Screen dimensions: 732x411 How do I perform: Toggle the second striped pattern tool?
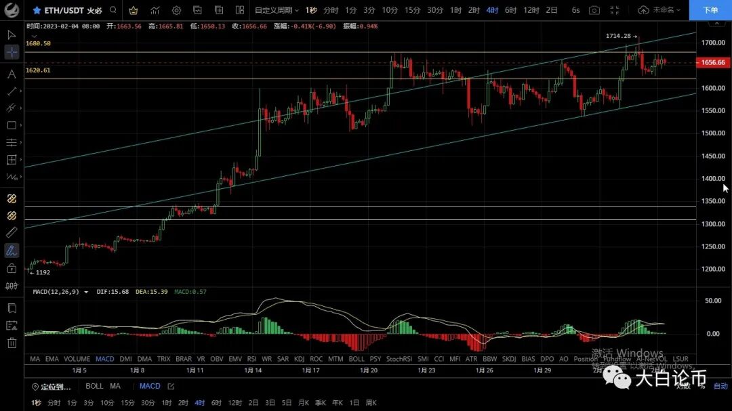coord(12,215)
